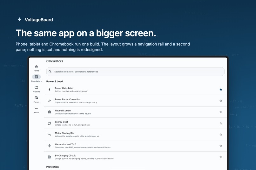Click the Neutral Current scales icon
The width and height of the screenshot is (256, 170).
(x=49, y=112)
